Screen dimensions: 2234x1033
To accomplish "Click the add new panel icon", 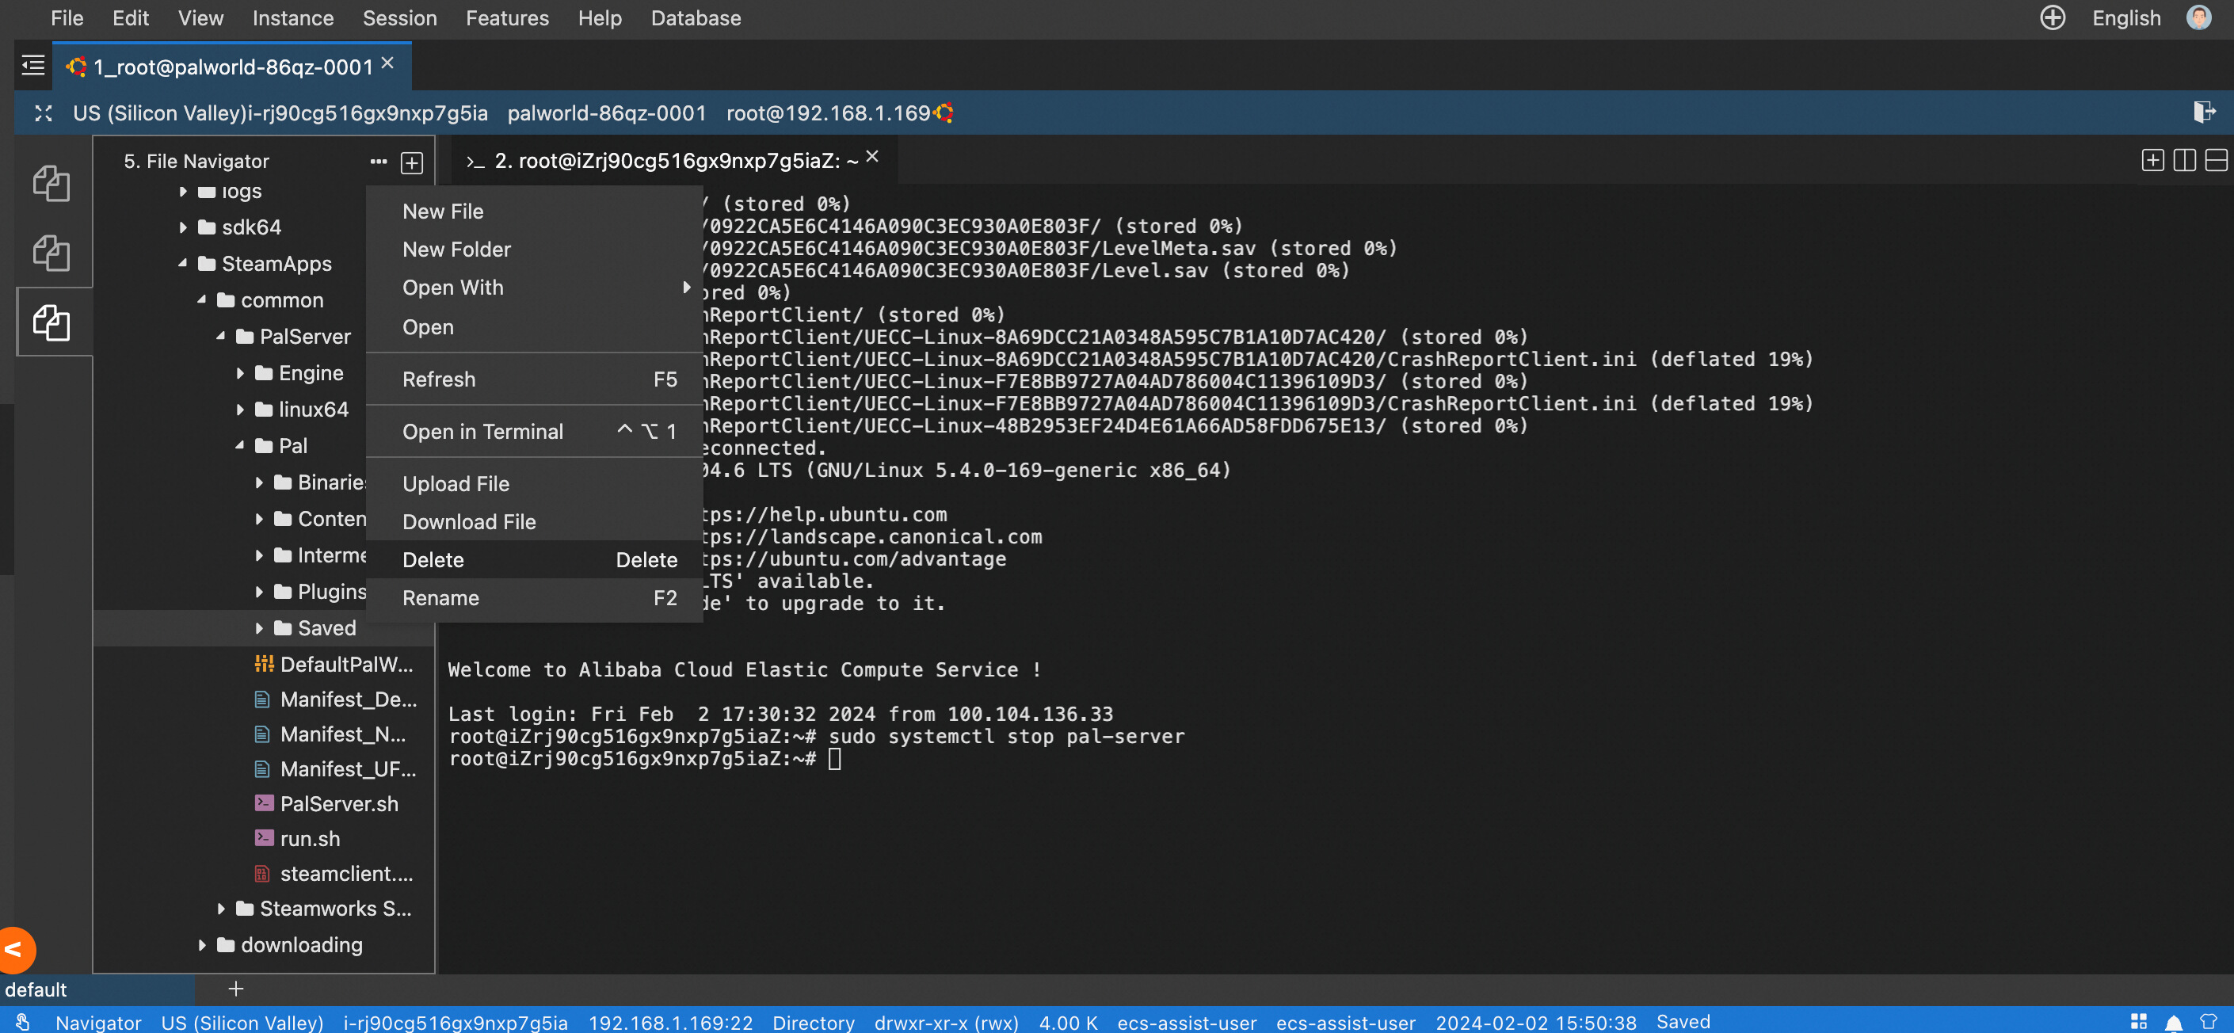I will point(2152,161).
